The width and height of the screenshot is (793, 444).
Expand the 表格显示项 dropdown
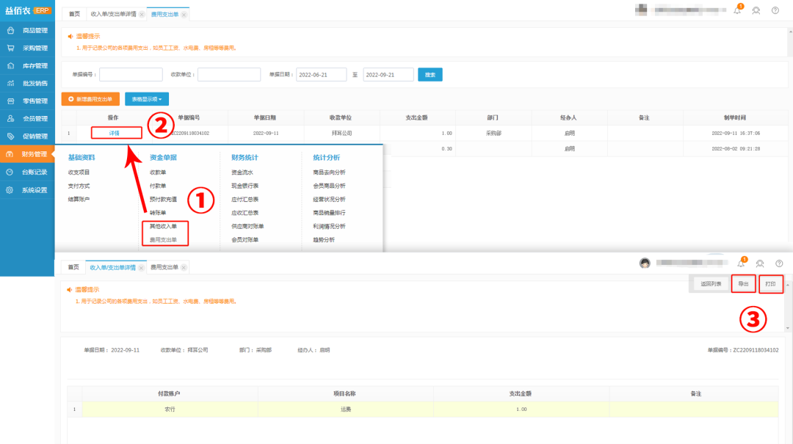(x=147, y=98)
